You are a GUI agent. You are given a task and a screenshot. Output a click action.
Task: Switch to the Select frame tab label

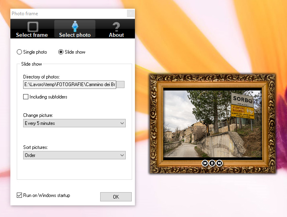pyautogui.click(x=32, y=35)
